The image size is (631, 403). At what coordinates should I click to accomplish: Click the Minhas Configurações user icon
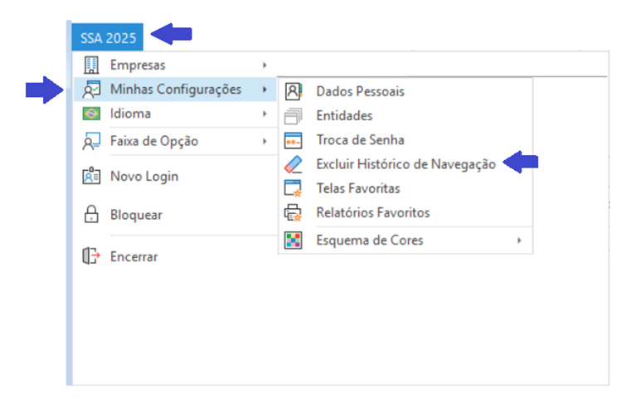point(91,90)
